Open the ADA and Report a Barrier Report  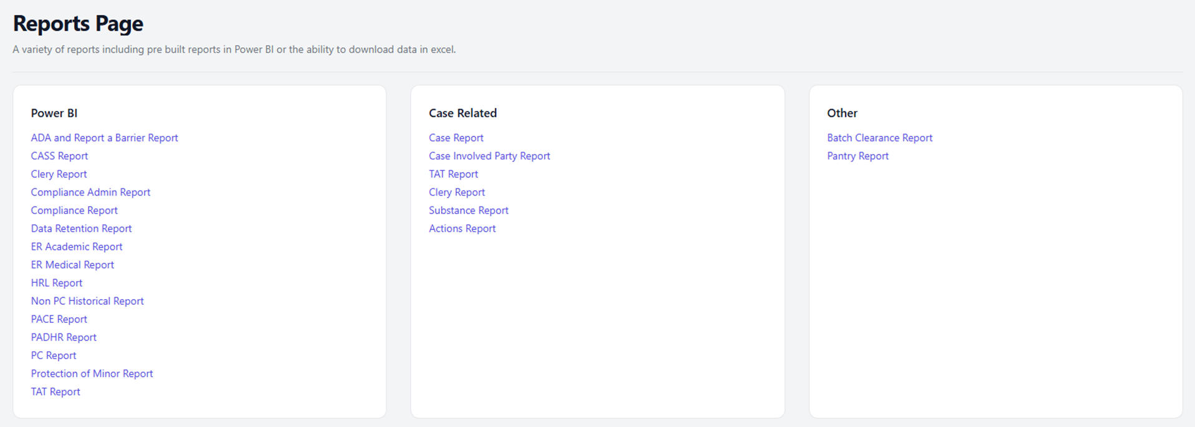click(104, 138)
